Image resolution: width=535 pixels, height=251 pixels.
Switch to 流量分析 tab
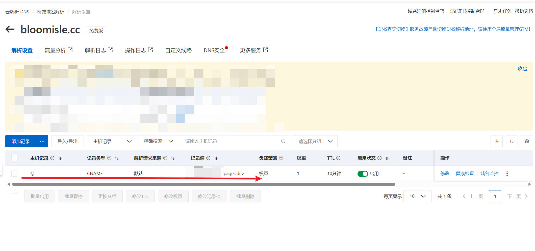coord(58,50)
